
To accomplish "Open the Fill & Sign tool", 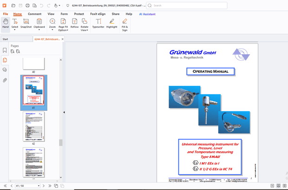I will click(x=124, y=25).
